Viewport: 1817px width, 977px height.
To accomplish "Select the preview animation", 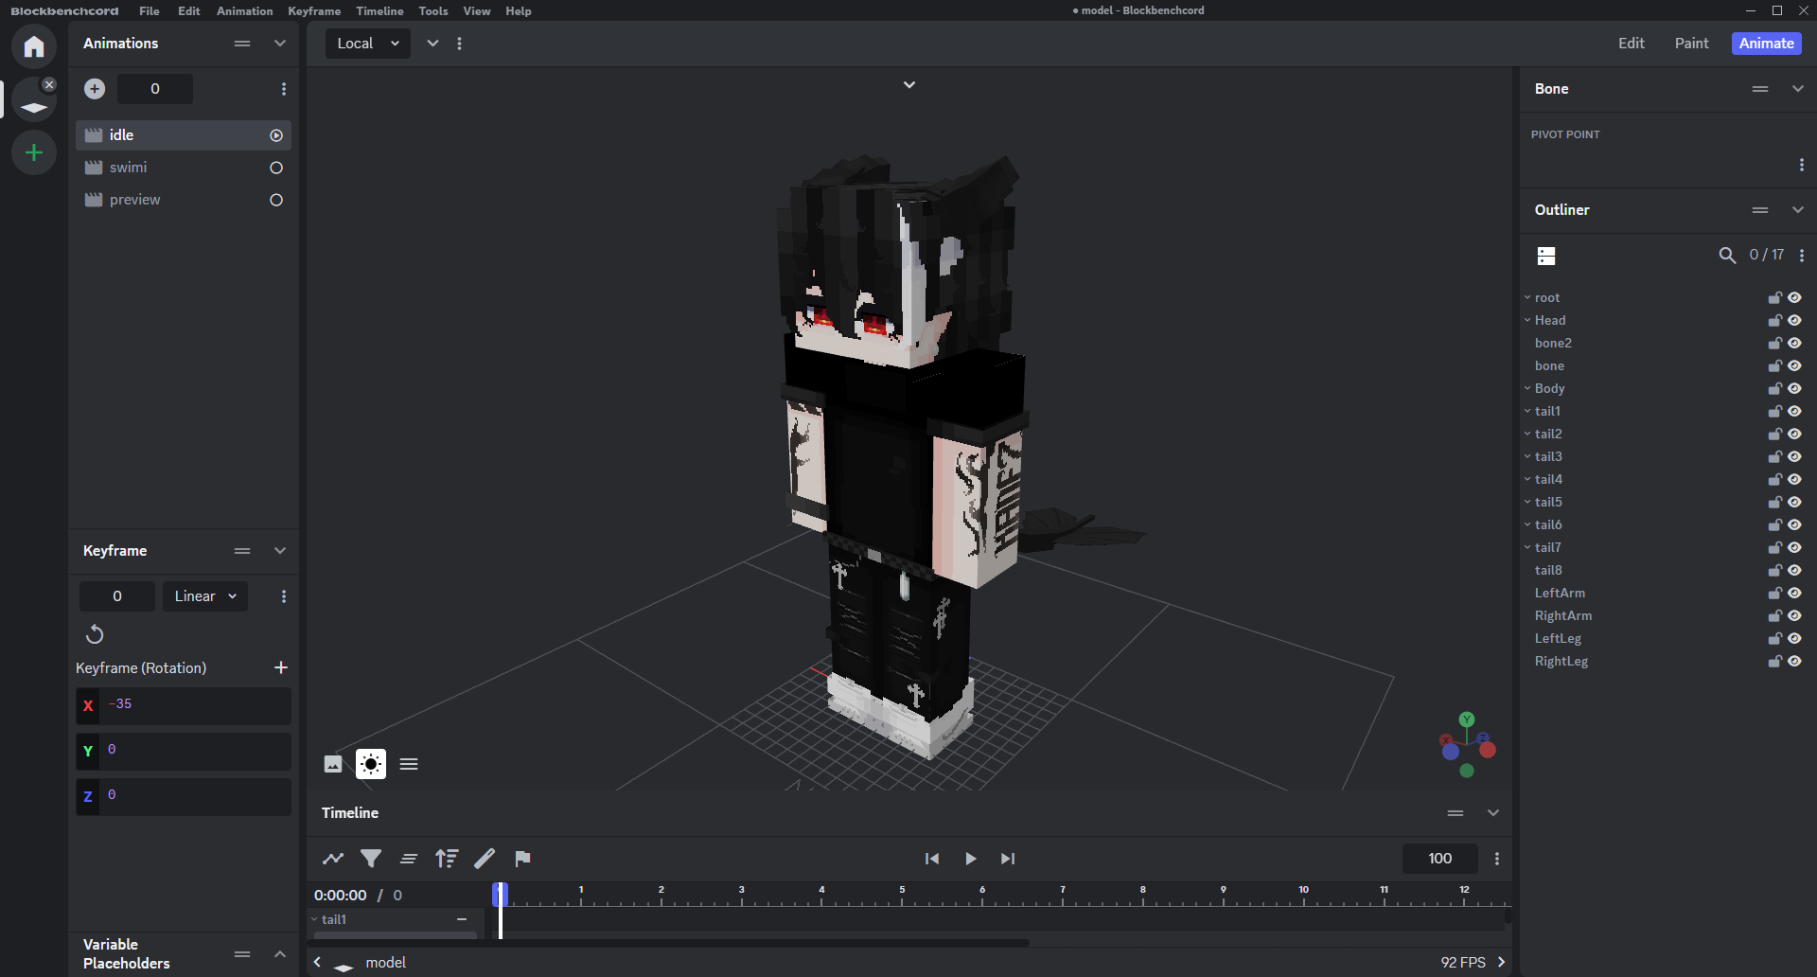I will click(x=134, y=200).
